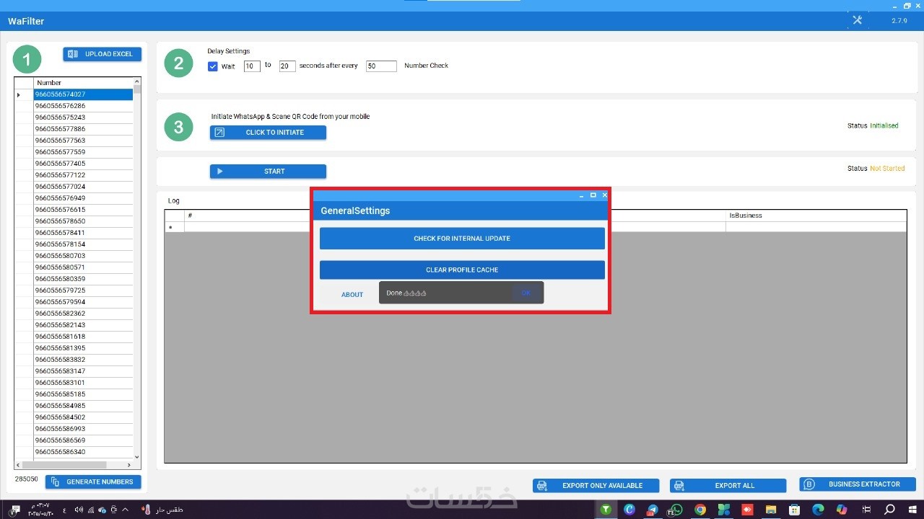
Task: Click the WaFilter icon in taskbar
Action: click(x=606, y=510)
